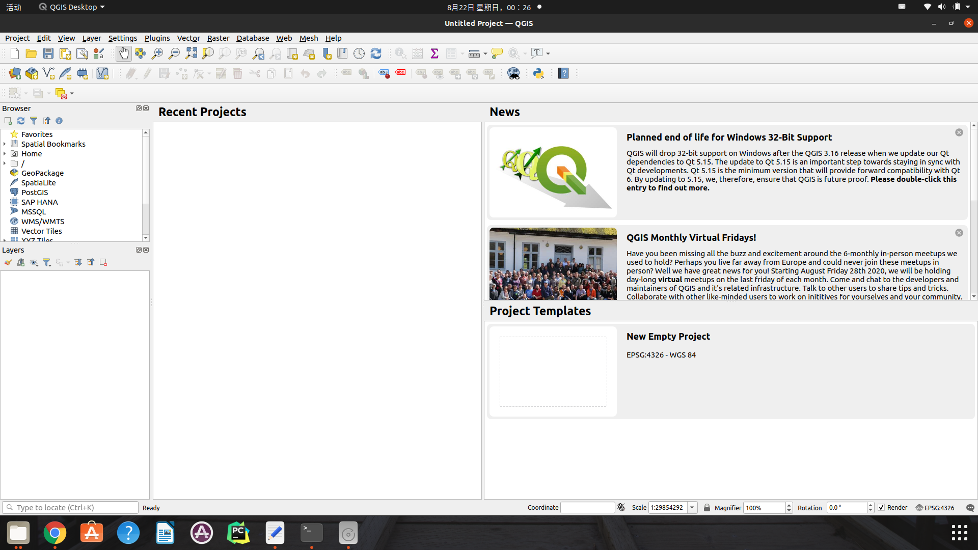The width and height of the screenshot is (978, 550).
Task: Open the Python Console
Action: [539, 73]
